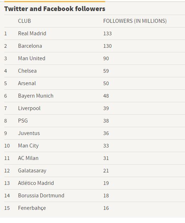Click the Borussia Dortmund club name
The image size is (185, 223).
(41, 196)
